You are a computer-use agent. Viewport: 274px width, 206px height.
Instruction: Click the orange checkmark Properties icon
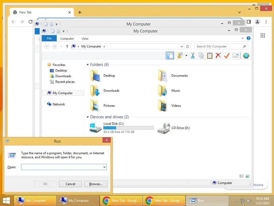[227, 56]
